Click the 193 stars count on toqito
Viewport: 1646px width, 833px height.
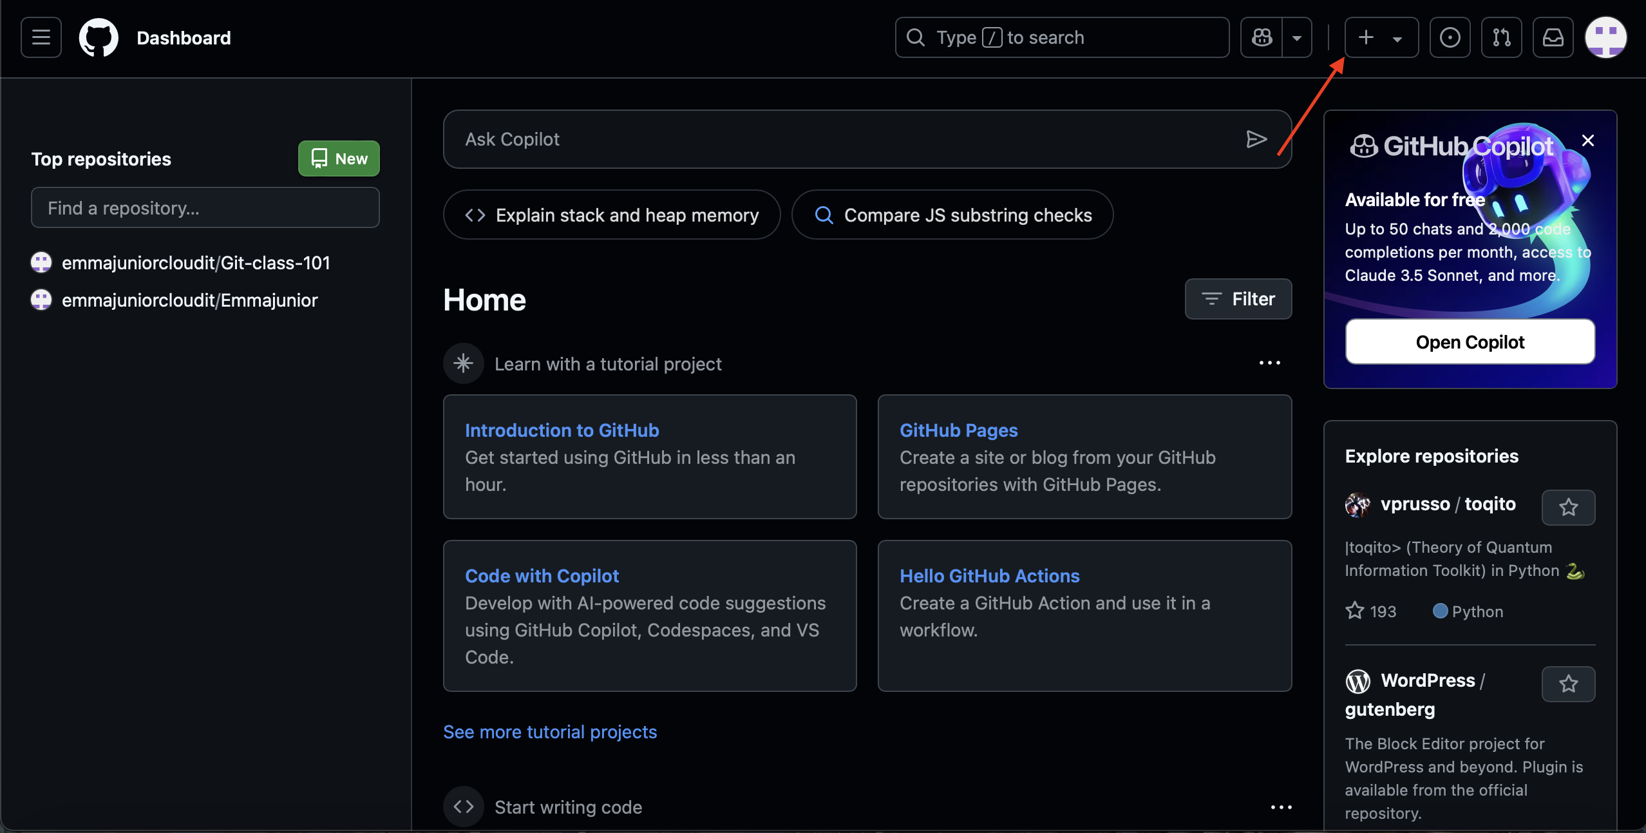[1370, 611]
